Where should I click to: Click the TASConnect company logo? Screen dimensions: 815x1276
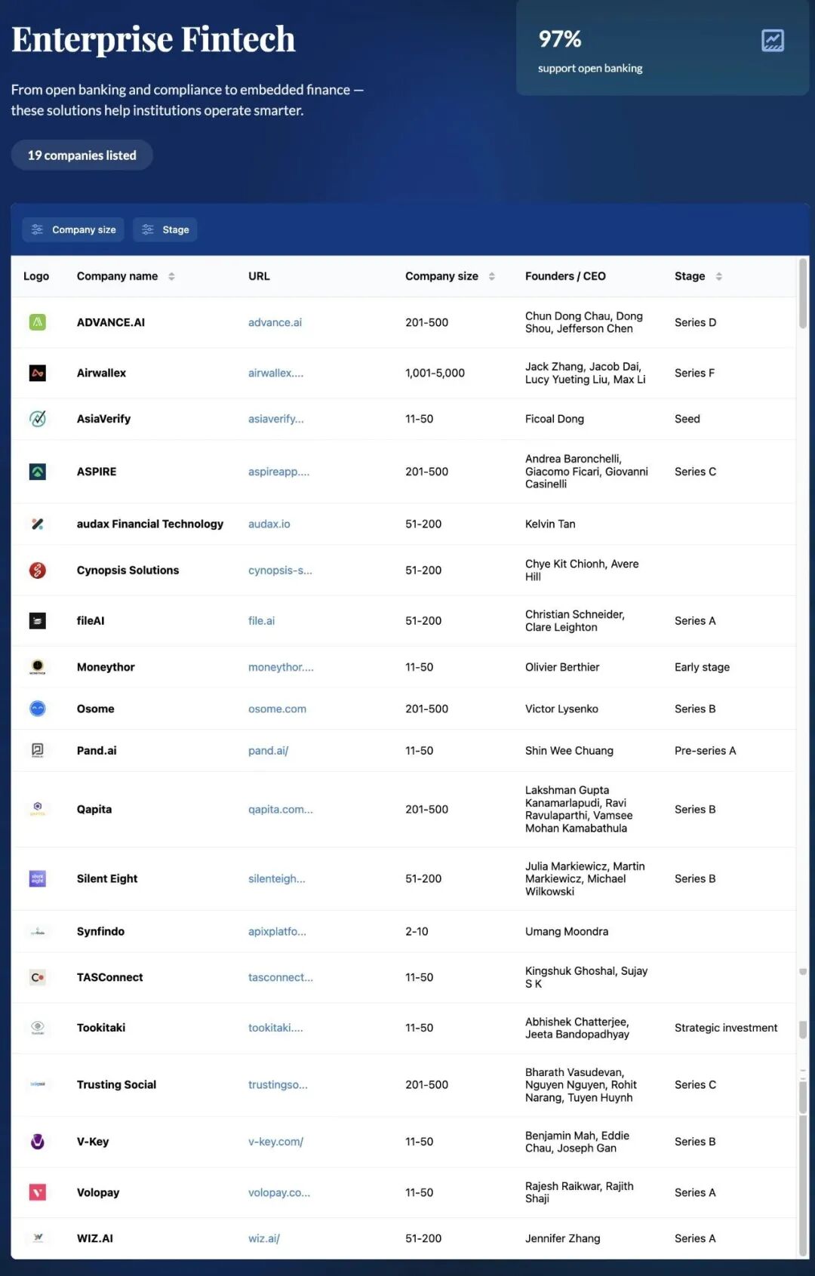pos(37,977)
